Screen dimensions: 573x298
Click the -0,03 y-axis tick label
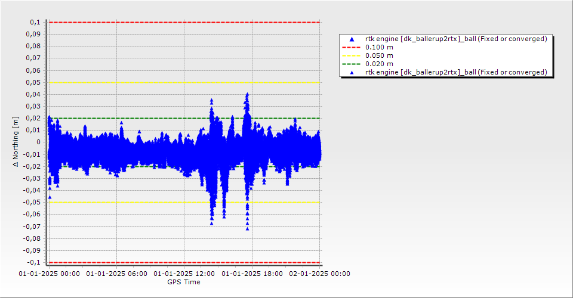(32, 178)
